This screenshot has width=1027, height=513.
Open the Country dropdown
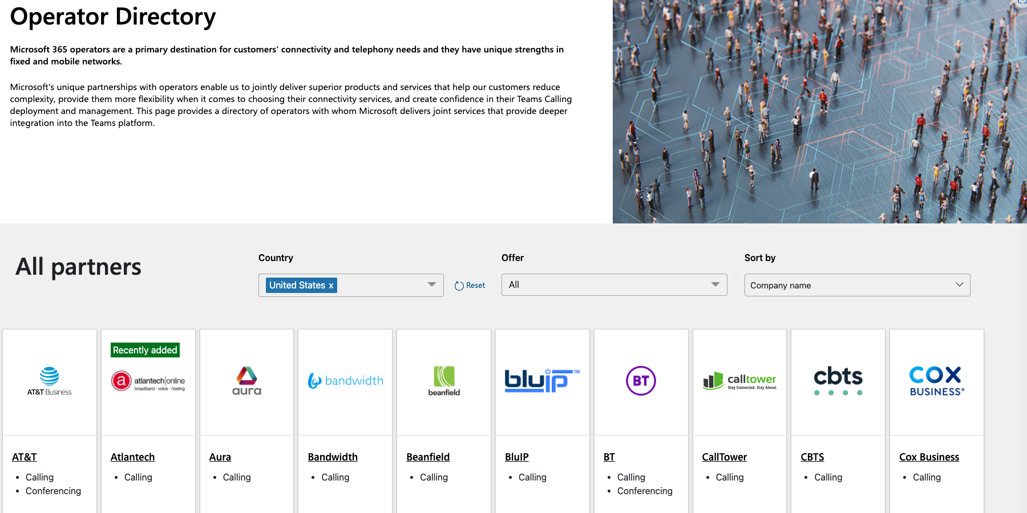431,285
